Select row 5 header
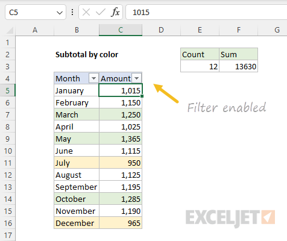The height and width of the screenshot is (241, 287). pos(8,90)
